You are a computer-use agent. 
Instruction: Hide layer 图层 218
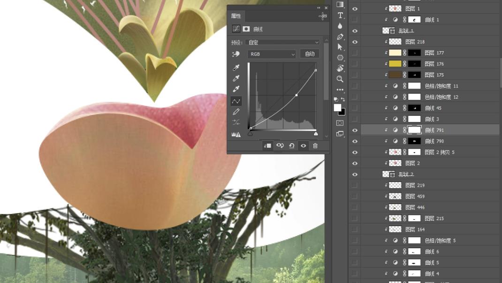[355, 42]
